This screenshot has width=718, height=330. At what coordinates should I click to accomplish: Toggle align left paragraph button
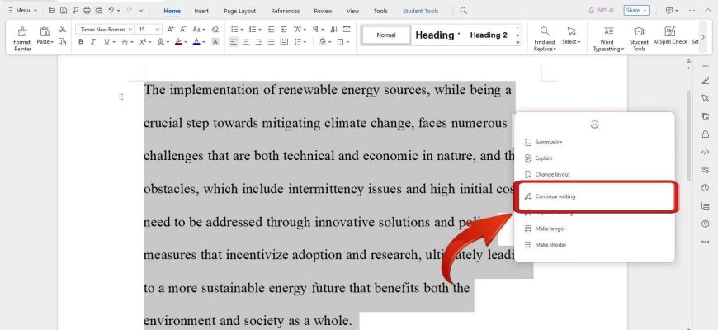click(x=234, y=42)
